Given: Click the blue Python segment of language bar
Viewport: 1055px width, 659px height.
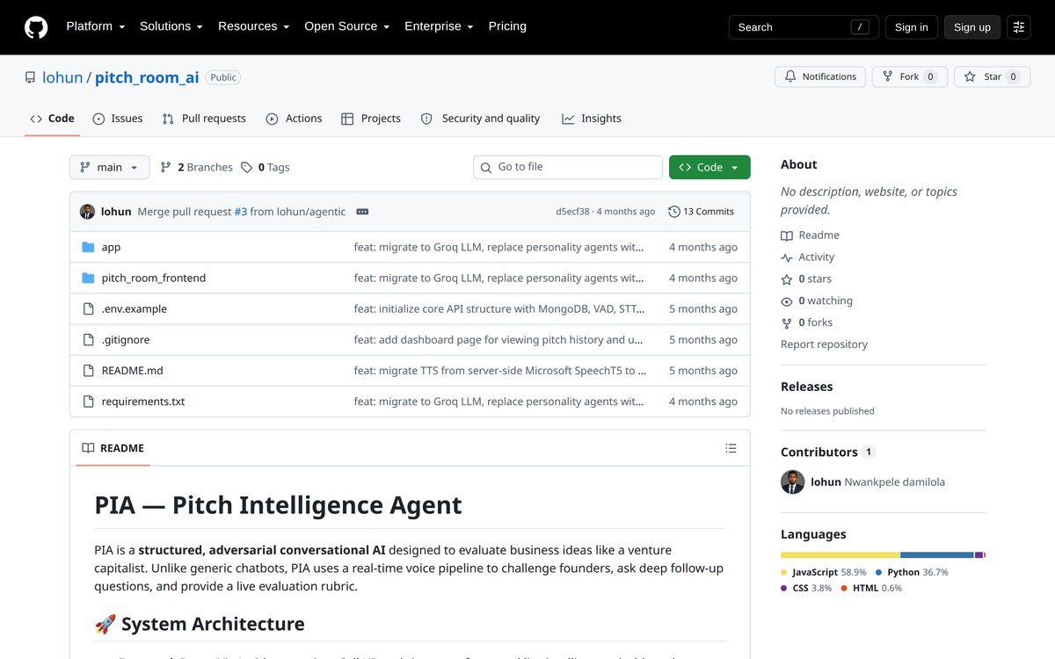Looking at the screenshot, I should 938,555.
